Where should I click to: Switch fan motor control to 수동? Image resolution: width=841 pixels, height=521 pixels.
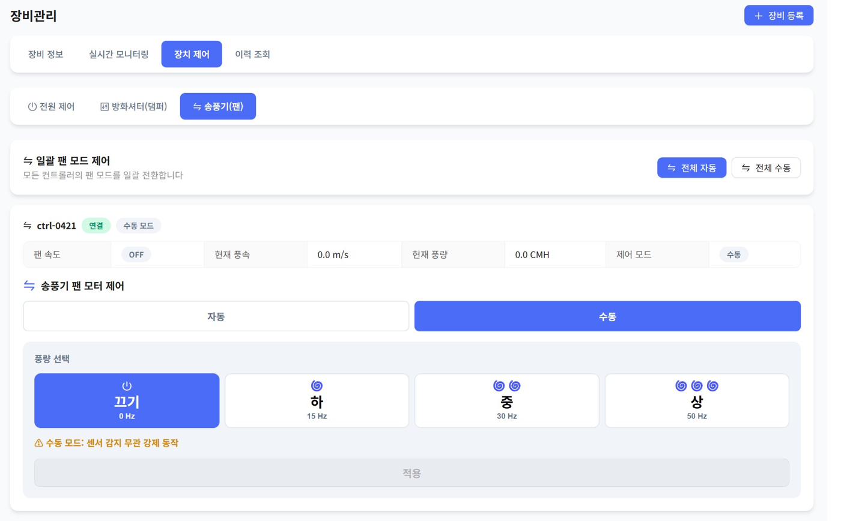pos(607,316)
